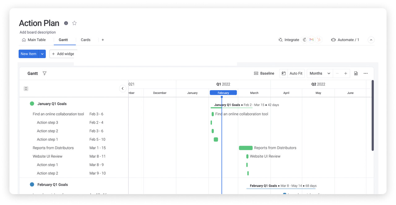Switch to the Cards tab

coord(85,40)
